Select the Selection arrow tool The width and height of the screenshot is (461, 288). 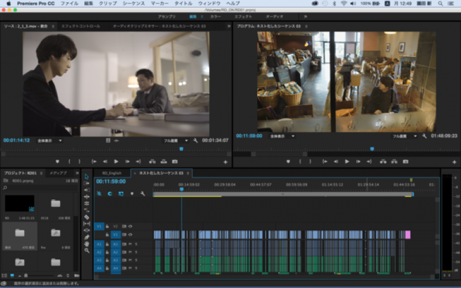[x=87, y=177]
